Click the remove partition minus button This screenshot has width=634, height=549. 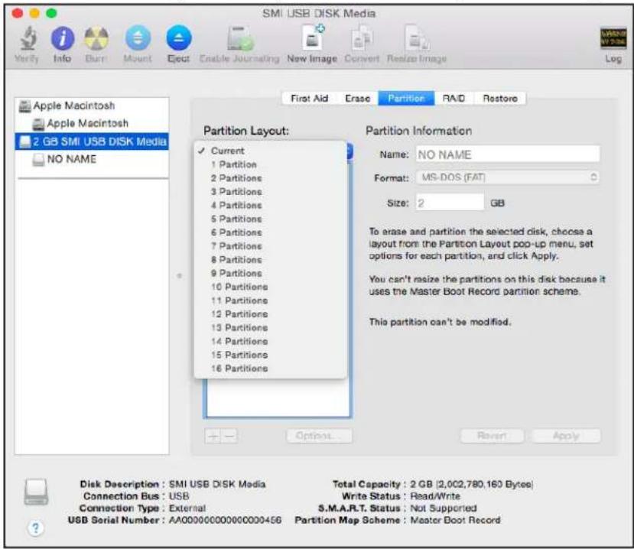point(229,436)
